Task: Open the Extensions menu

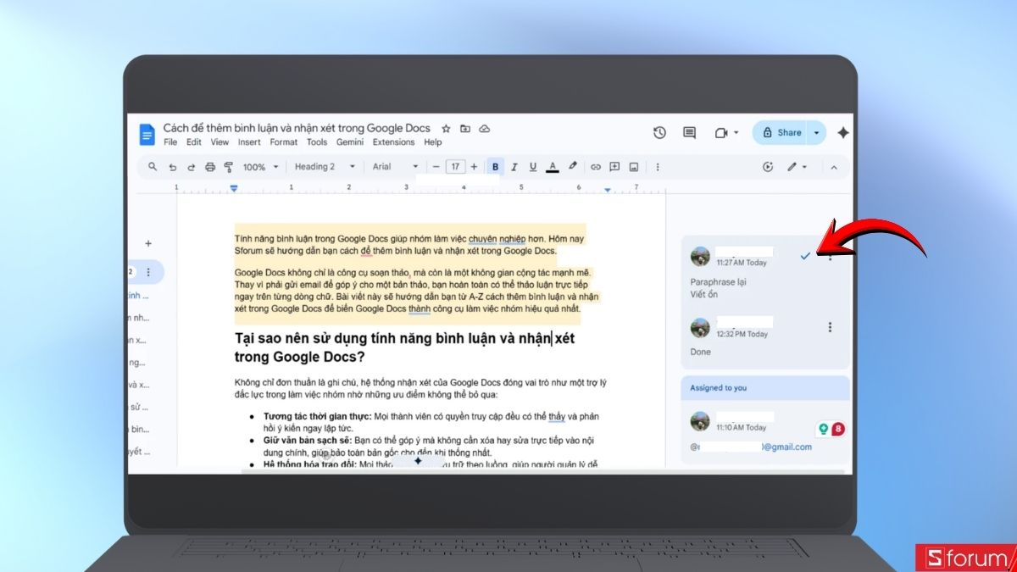Action: 393,142
